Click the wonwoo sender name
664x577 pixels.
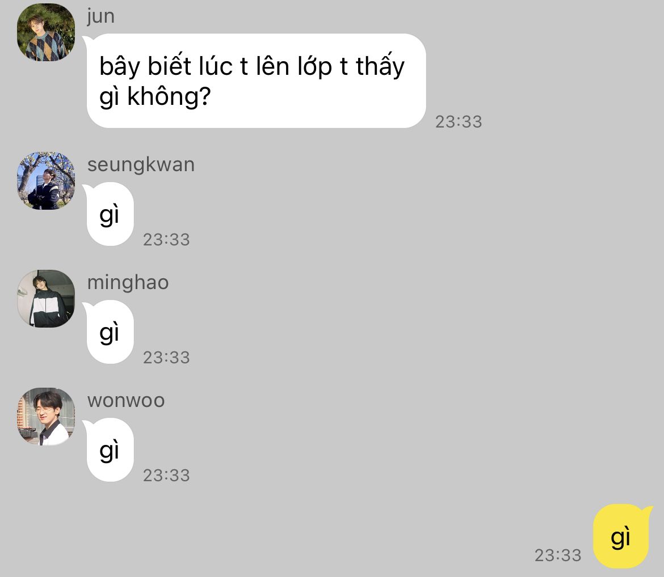(x=126, y=401)
